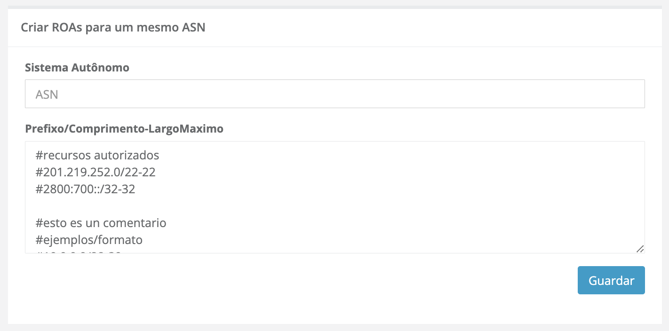Click the 'Criar ROAs para um mesmo ASN' heading
The width and height of the screenshot is (669, 331).
[113, 27]
